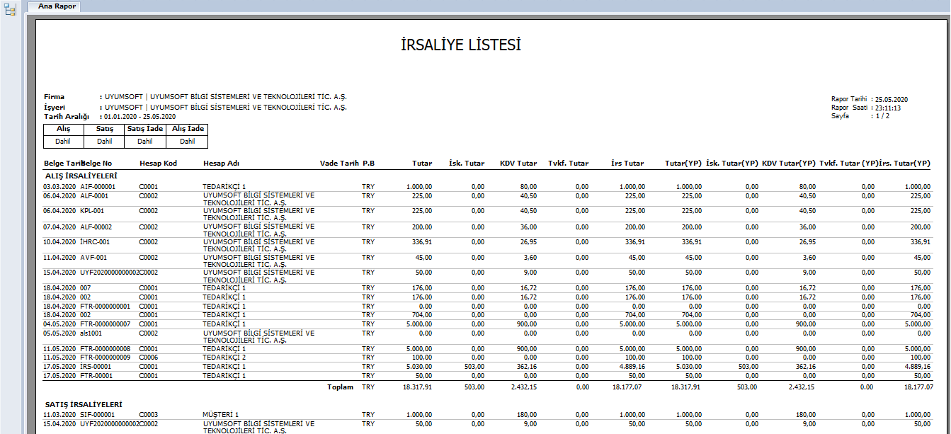Viewport: 951px width, 434px height.
Task: Click the Dahil cell under Alış
Action: 62,141
